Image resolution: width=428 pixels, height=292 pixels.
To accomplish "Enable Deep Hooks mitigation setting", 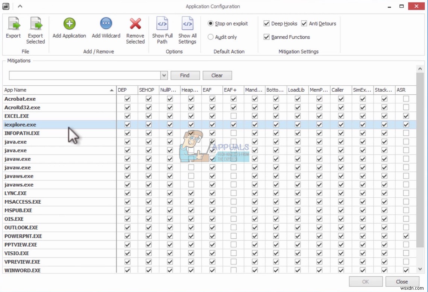I will [267, 23].
